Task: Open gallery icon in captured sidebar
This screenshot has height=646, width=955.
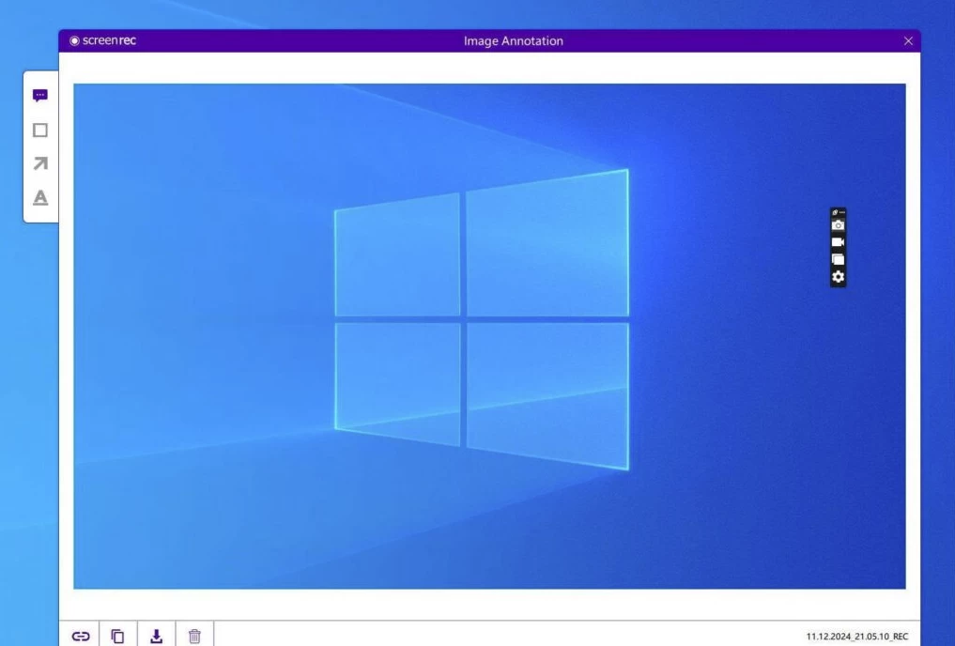Action: coord(838,259)
